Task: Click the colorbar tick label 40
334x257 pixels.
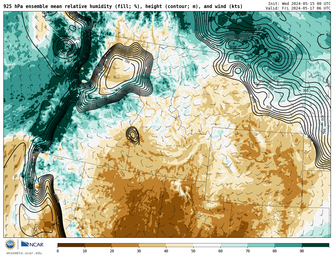Action: pyautogui.click(x=166, y=251)
